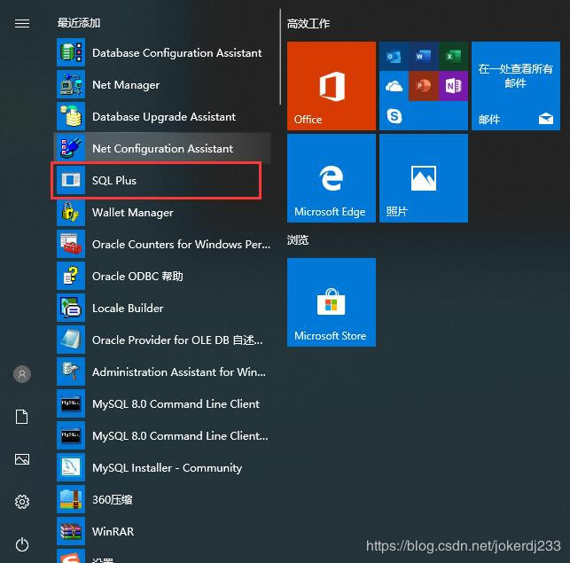Open PowerPoint from the Office group tile
This screenshot has width=570, height=563.
pos(424,86)
